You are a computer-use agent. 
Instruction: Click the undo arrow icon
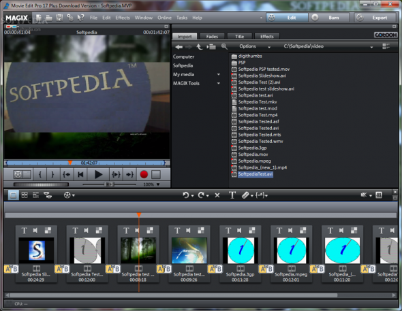tap(185, 195)
